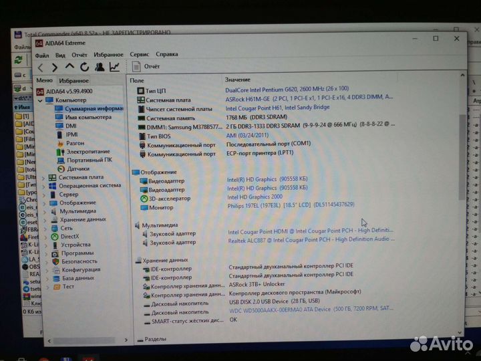The image size is (481, 361).
Task: Expand the Устройства tree node
Action: [x=46, y=245]
